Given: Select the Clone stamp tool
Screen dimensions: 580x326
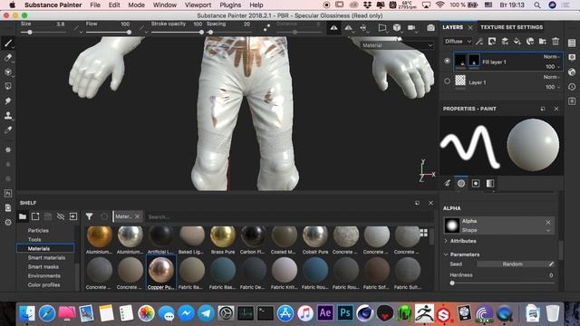Looking at the screenshot, I should point(8,115).
